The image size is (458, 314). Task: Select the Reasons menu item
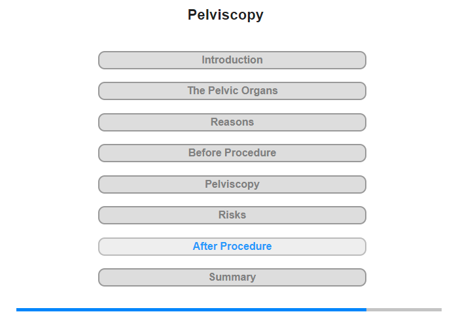[x=232, y=122]
